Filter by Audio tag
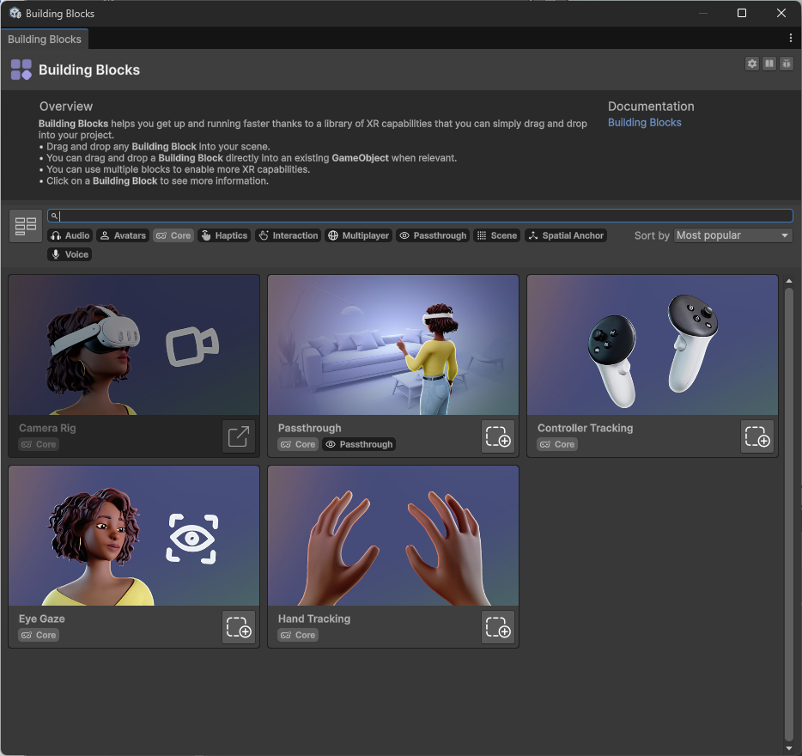802x756 pixels. 70,235
